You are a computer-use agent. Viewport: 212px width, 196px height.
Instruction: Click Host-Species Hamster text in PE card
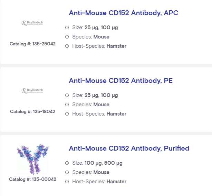pos(99,114)
